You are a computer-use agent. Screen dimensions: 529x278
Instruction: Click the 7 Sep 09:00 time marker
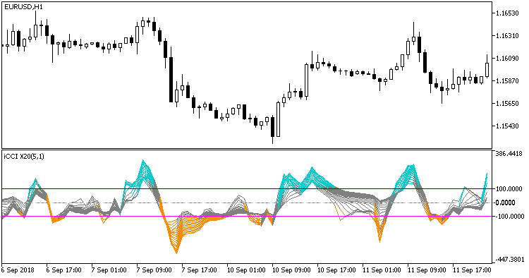coord(154,270)
